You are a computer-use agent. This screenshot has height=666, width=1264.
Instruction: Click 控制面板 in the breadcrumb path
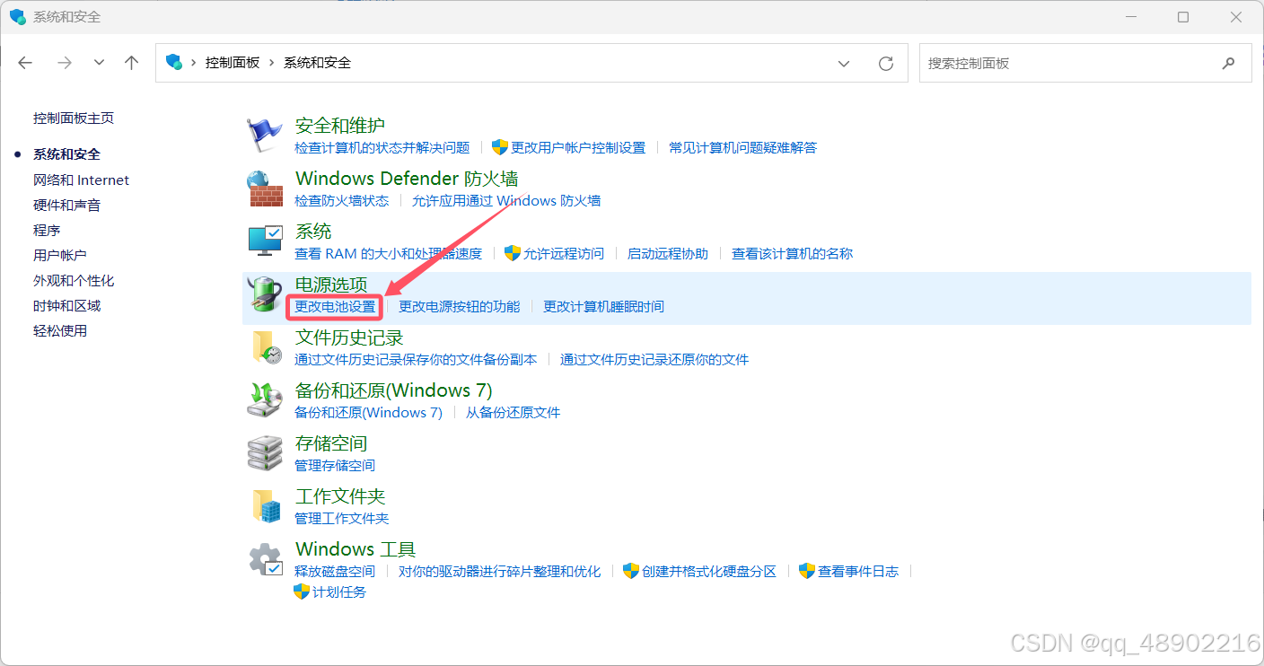(x=233, y=63)
